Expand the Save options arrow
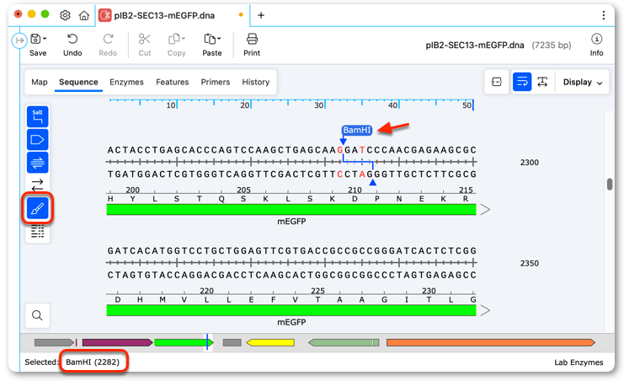 pos(45,39)
